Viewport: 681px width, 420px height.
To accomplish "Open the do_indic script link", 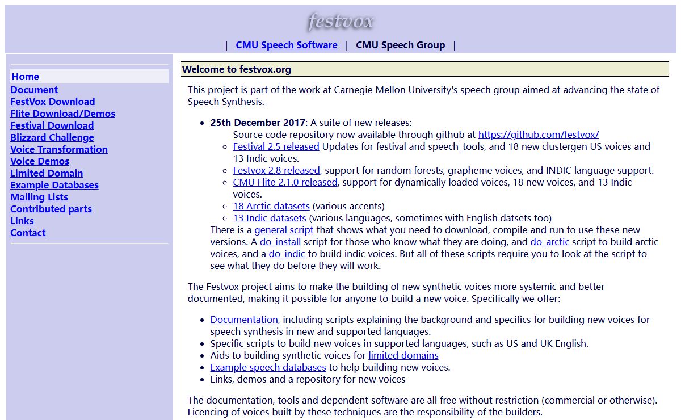I will (x=287, y=254).
